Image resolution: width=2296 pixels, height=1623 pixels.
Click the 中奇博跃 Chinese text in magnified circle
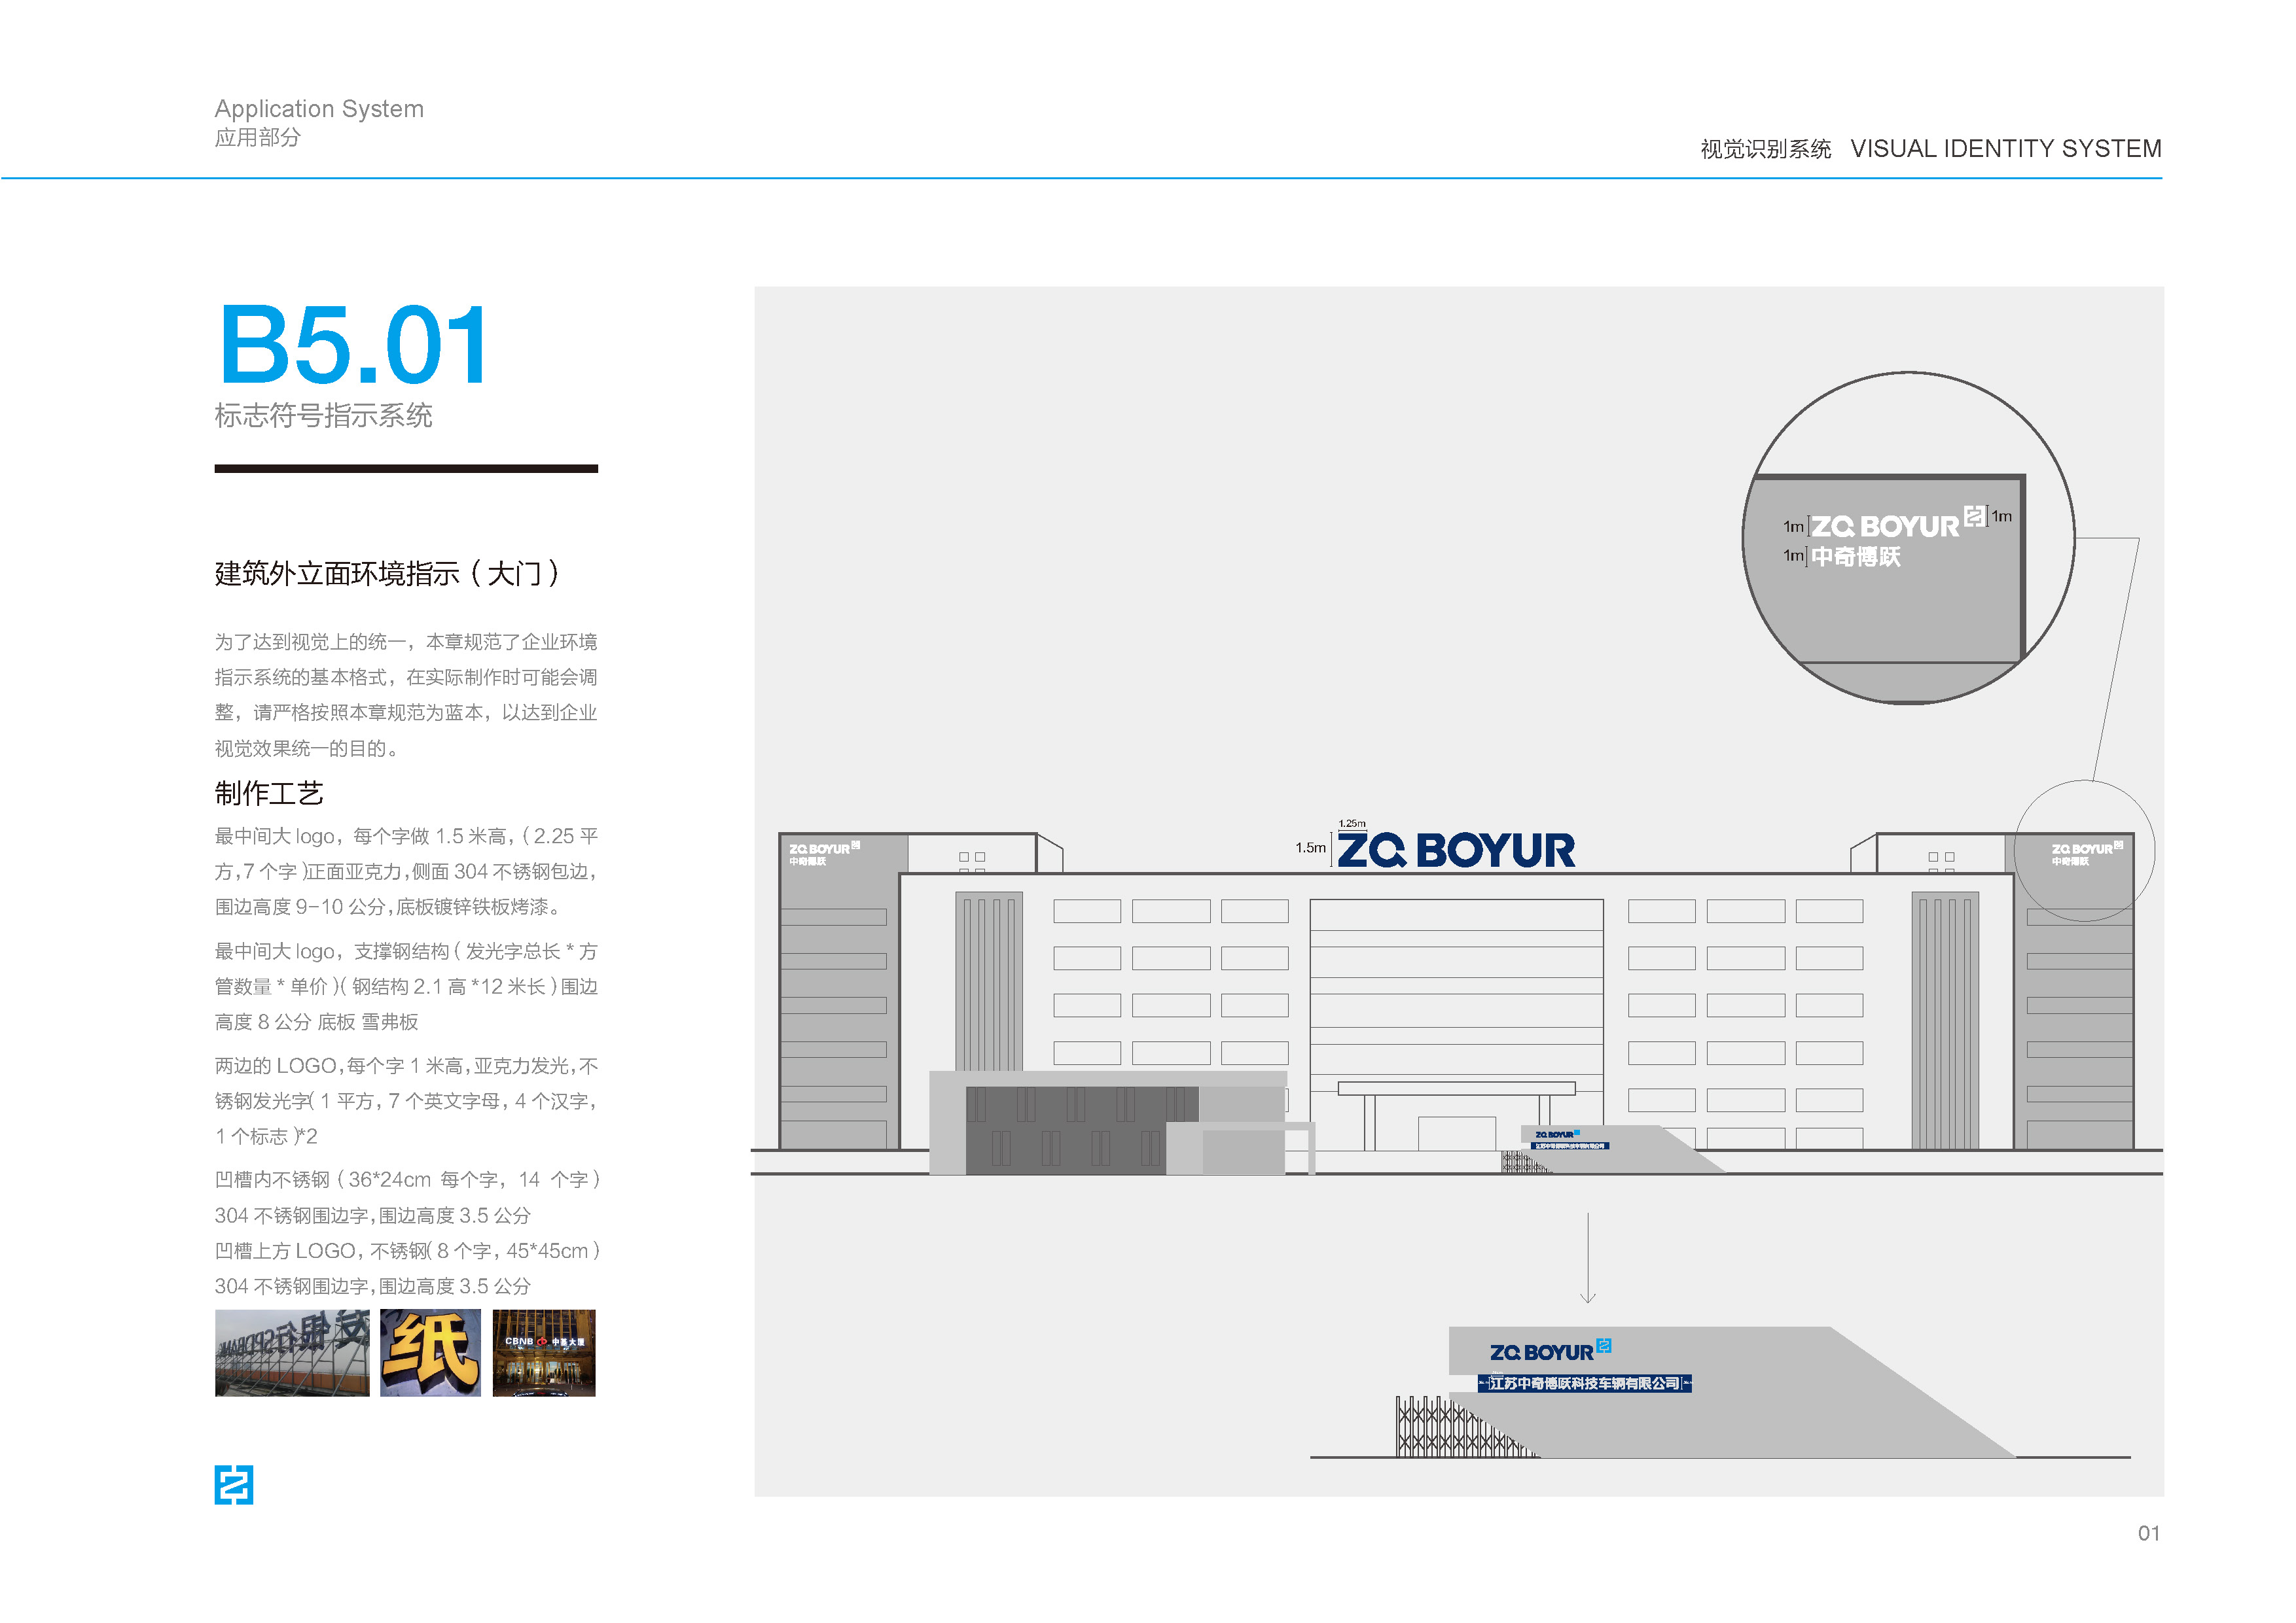pos(1855,557)
